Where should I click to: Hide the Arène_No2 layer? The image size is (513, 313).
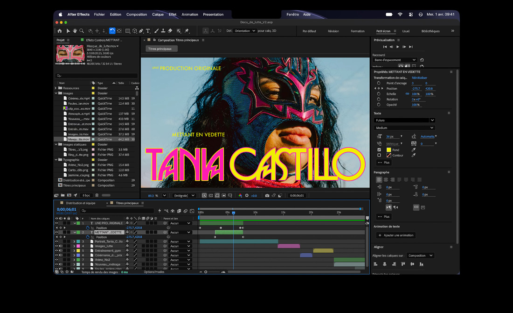click(56, 260)
